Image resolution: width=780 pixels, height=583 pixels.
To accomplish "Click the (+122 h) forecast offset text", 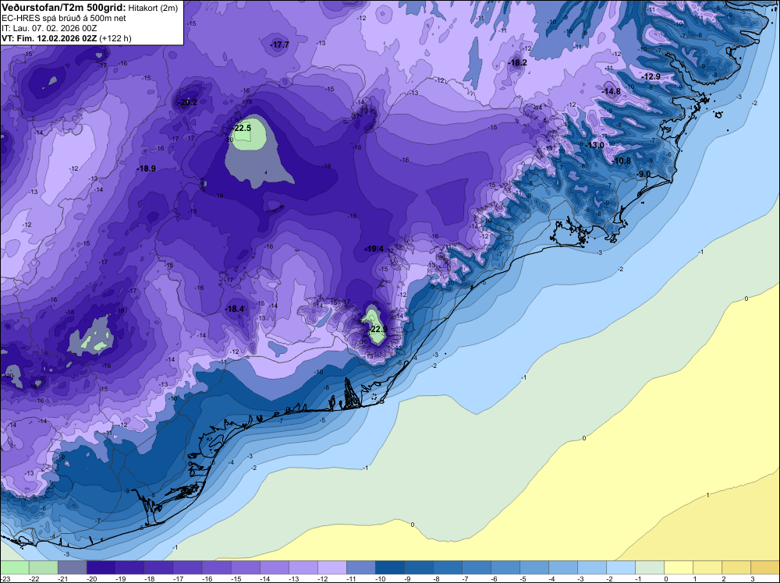I will [x=115, y=38].
